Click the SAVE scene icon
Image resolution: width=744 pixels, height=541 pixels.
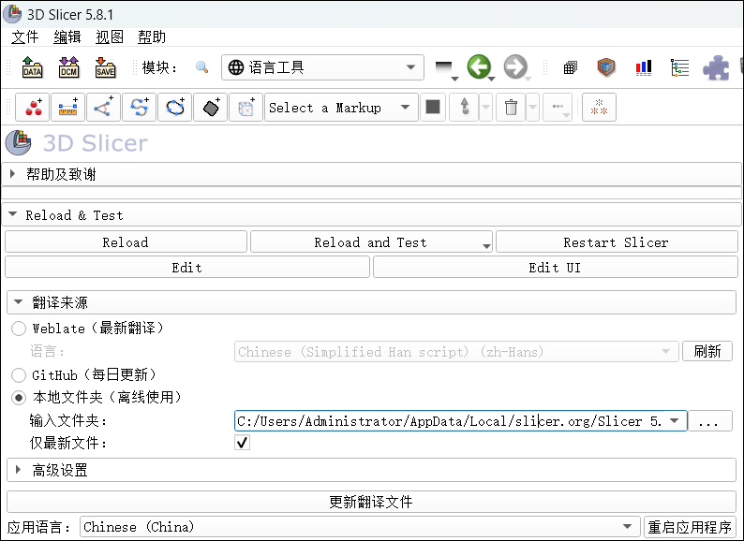(105, 67)
